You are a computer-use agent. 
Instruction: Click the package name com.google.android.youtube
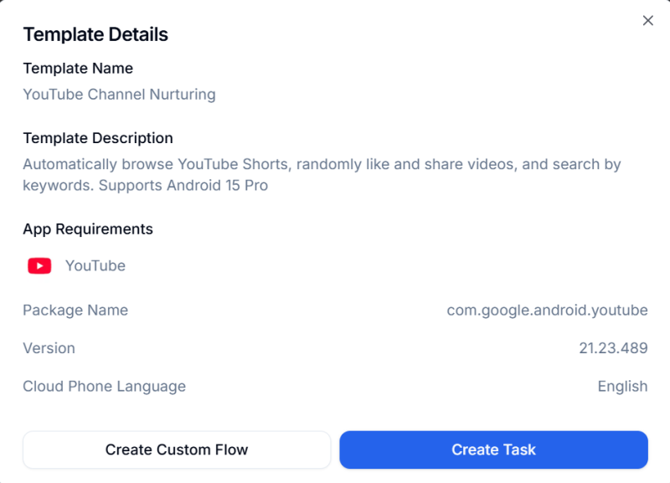point(548,310)
